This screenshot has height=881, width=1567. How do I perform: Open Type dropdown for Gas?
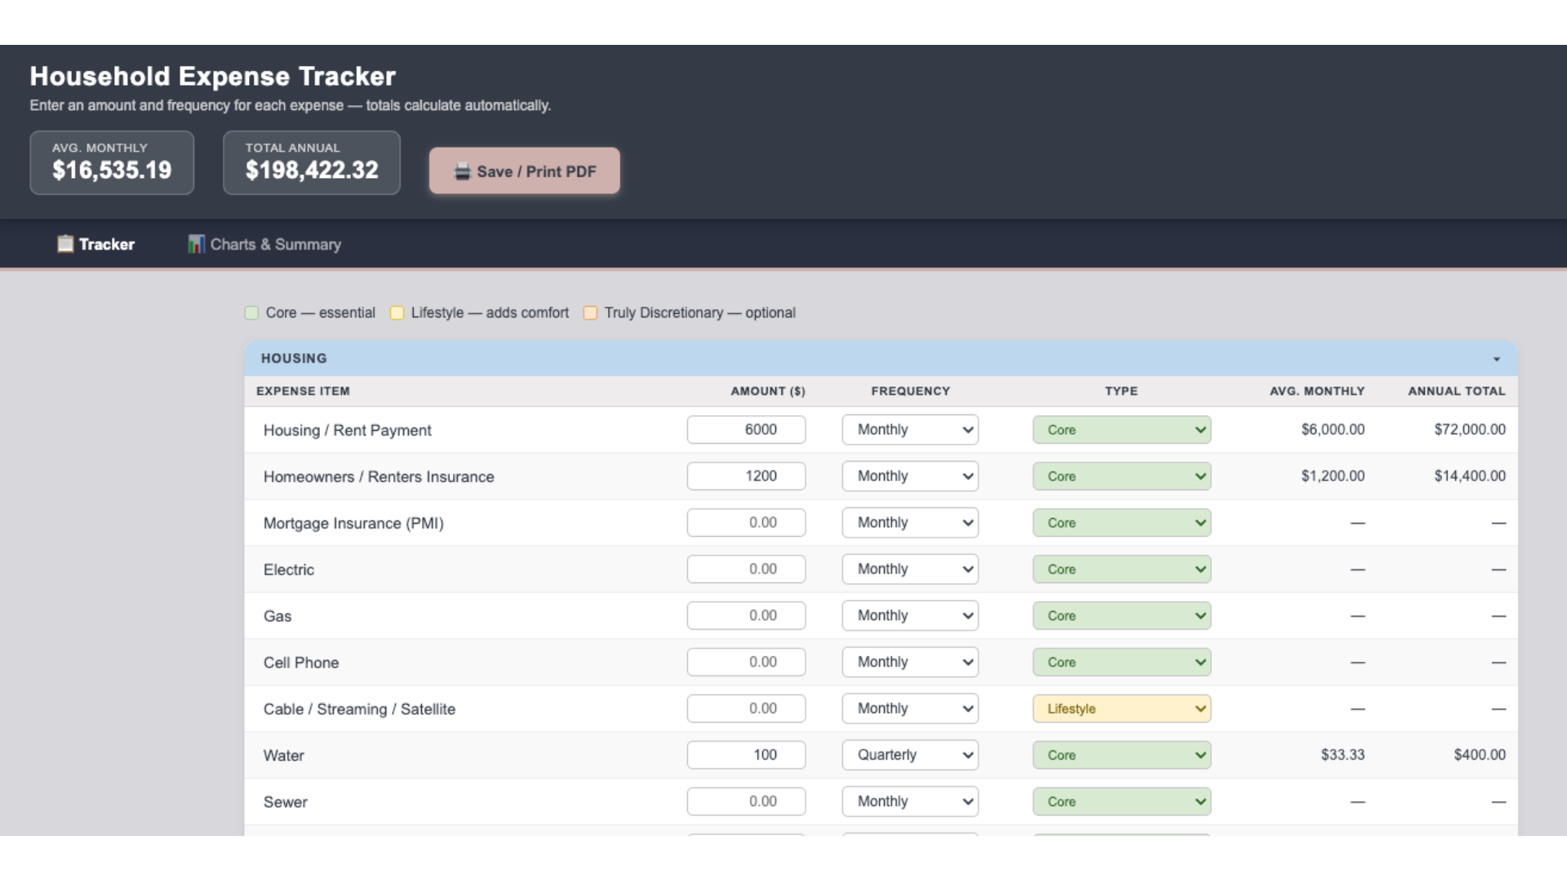1121,616
